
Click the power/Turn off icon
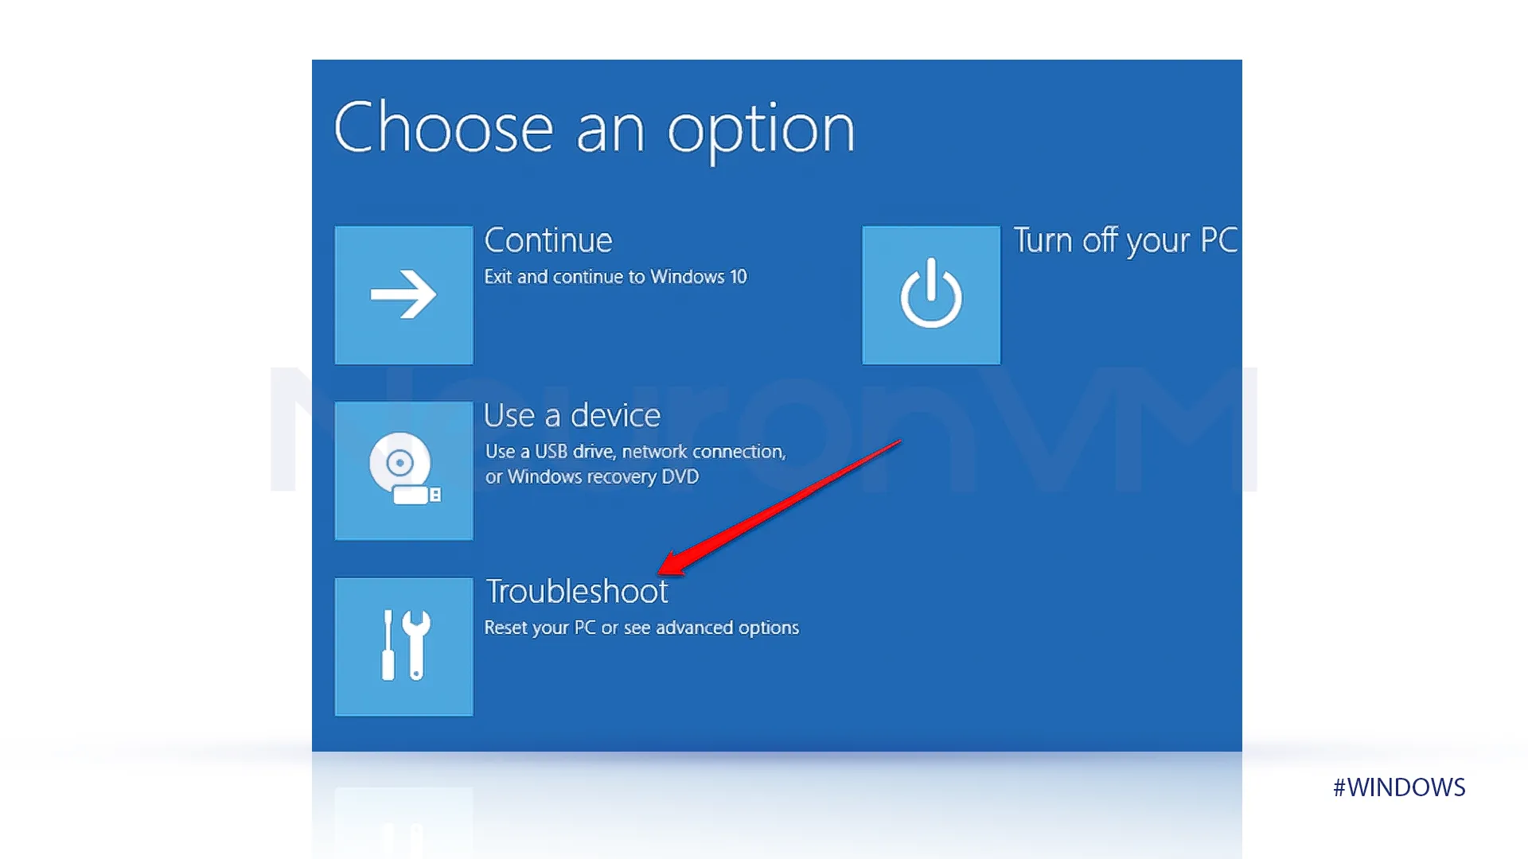point(930,293)
